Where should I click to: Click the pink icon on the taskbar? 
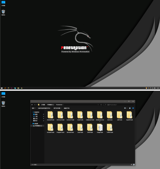[x=12, y=88]
